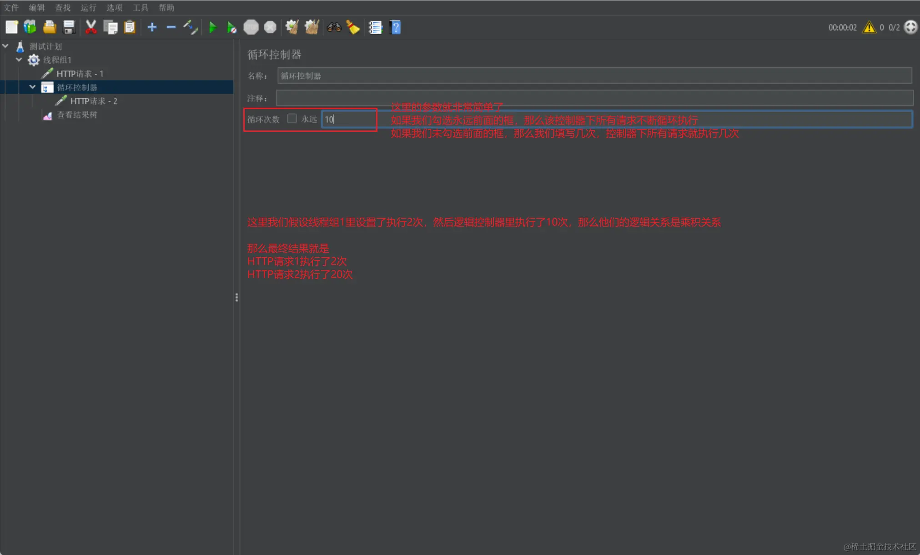Collapse the 测试计划 tree node

coord(5,46)
